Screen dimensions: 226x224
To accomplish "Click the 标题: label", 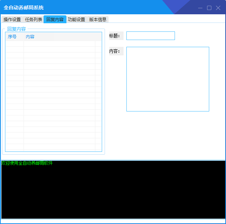I will click(x=116, y=36).
